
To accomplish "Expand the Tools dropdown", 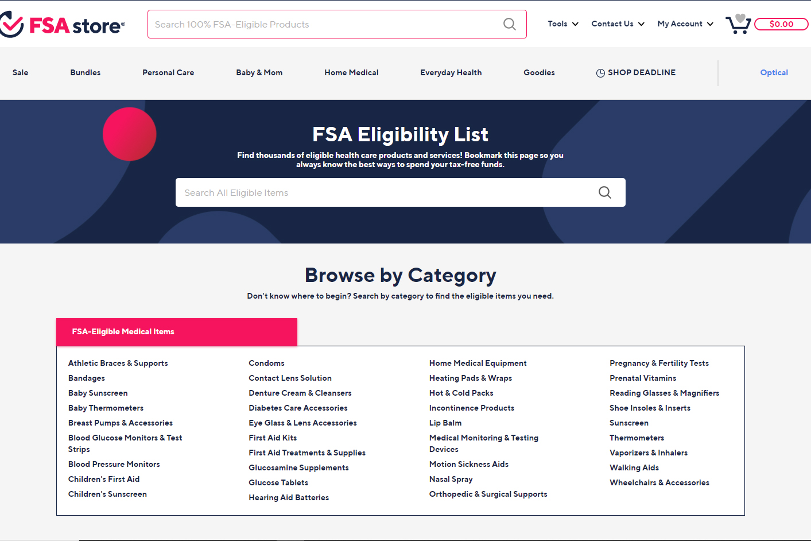I will 562,24.
